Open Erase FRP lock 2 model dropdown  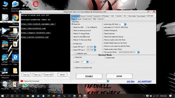[x=95, y=50]
